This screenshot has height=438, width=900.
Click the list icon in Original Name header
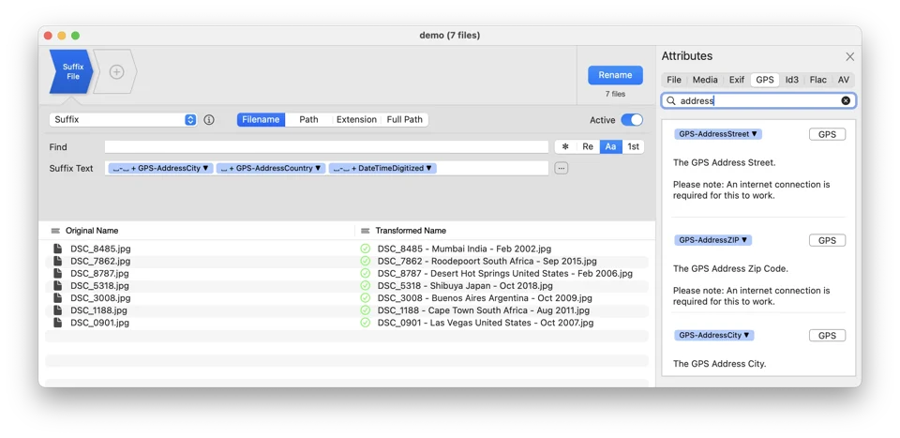point(55,231)
